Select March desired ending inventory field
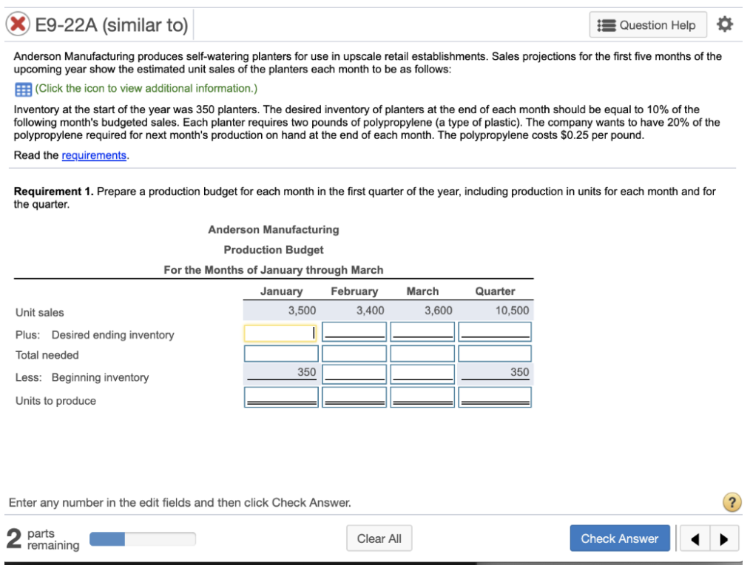The image size is (750, 574). (x=422, y=332)
